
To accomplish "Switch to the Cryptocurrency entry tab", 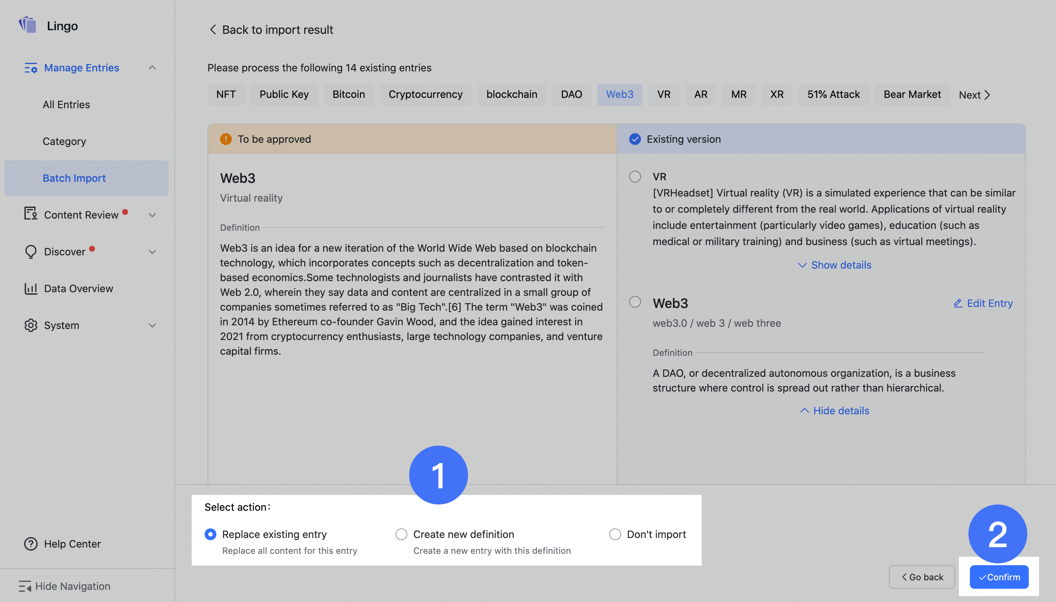I will (x=425, y=95).
